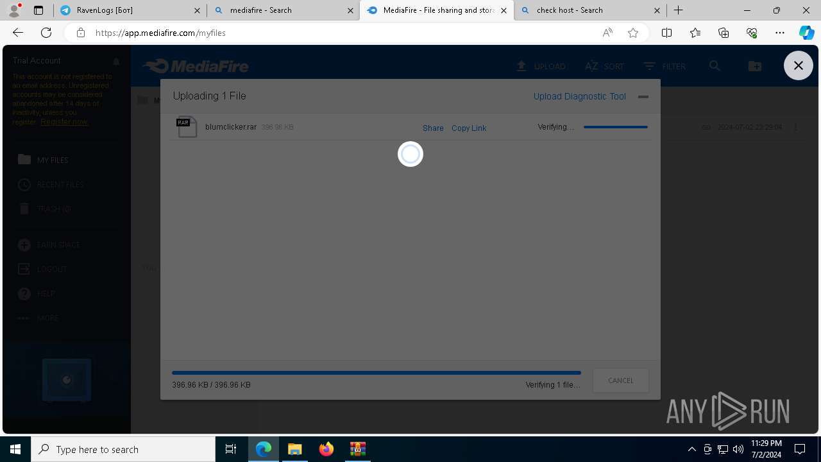Open the file row three-dot menu
The height and width of the screenshot is (462, 821).
pyautogui.click(x=795, y=127)
